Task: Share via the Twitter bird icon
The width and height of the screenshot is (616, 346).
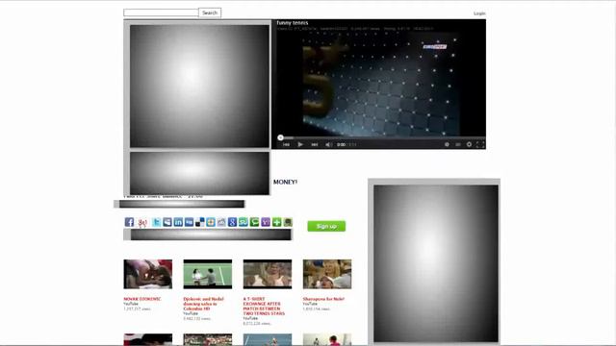Action: (156, 222)
